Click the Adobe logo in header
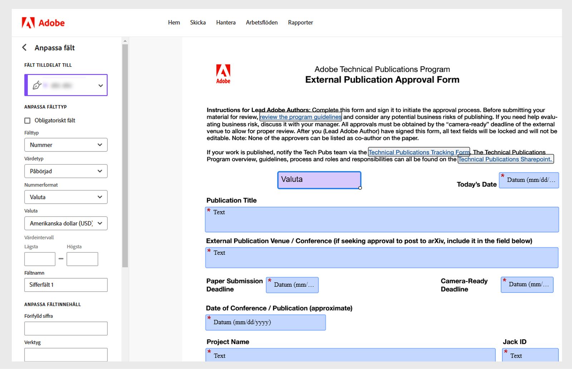Viewport: 572px width, 369px height. coord(43,23)
